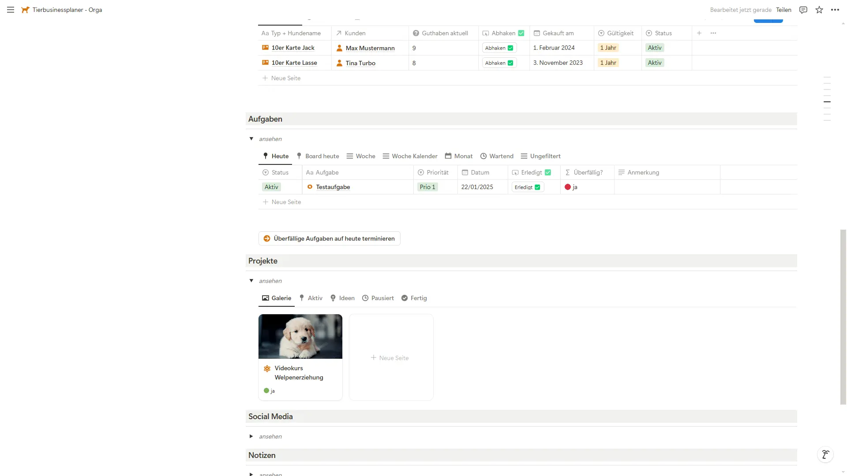The image size is (847, 476).
Task: Expand the Notizen 'ansehen' toggle
Action: pyautogui.click(x=251, y=474)
